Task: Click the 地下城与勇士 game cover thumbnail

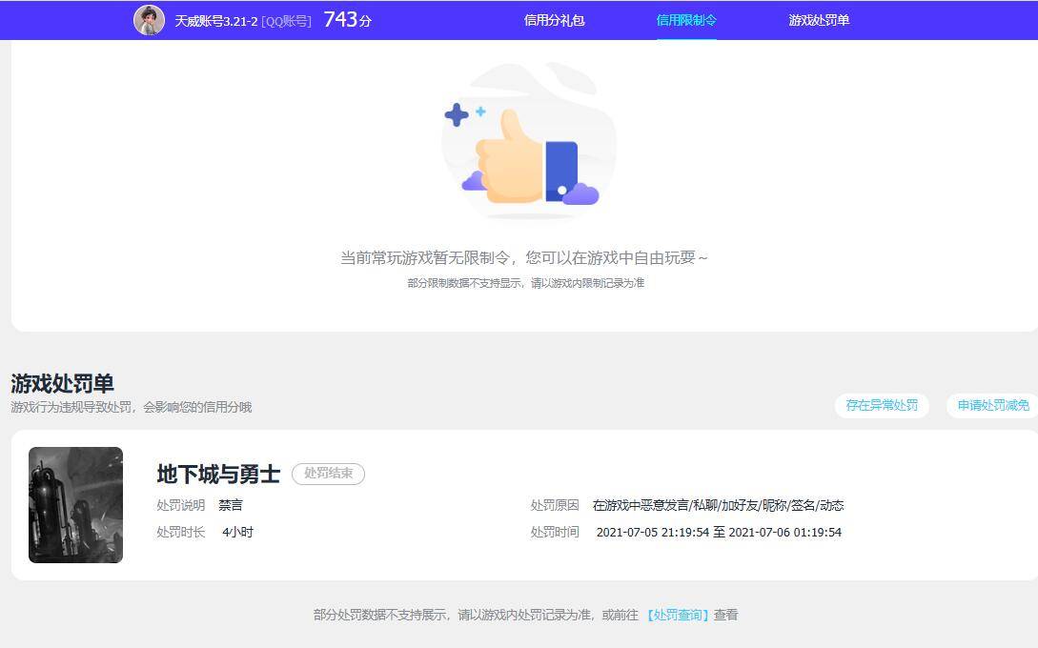Action: coord(75,504)
